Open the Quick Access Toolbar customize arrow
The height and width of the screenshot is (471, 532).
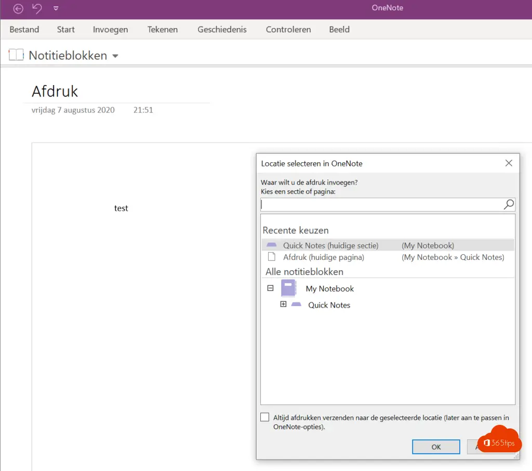pos(56,8)
